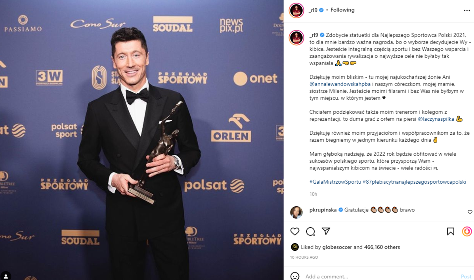Image resolution: width=474 pixels, height=280 pixels.
Task: Open comments via speech bubble icon
Action: [x=310, y=231]
